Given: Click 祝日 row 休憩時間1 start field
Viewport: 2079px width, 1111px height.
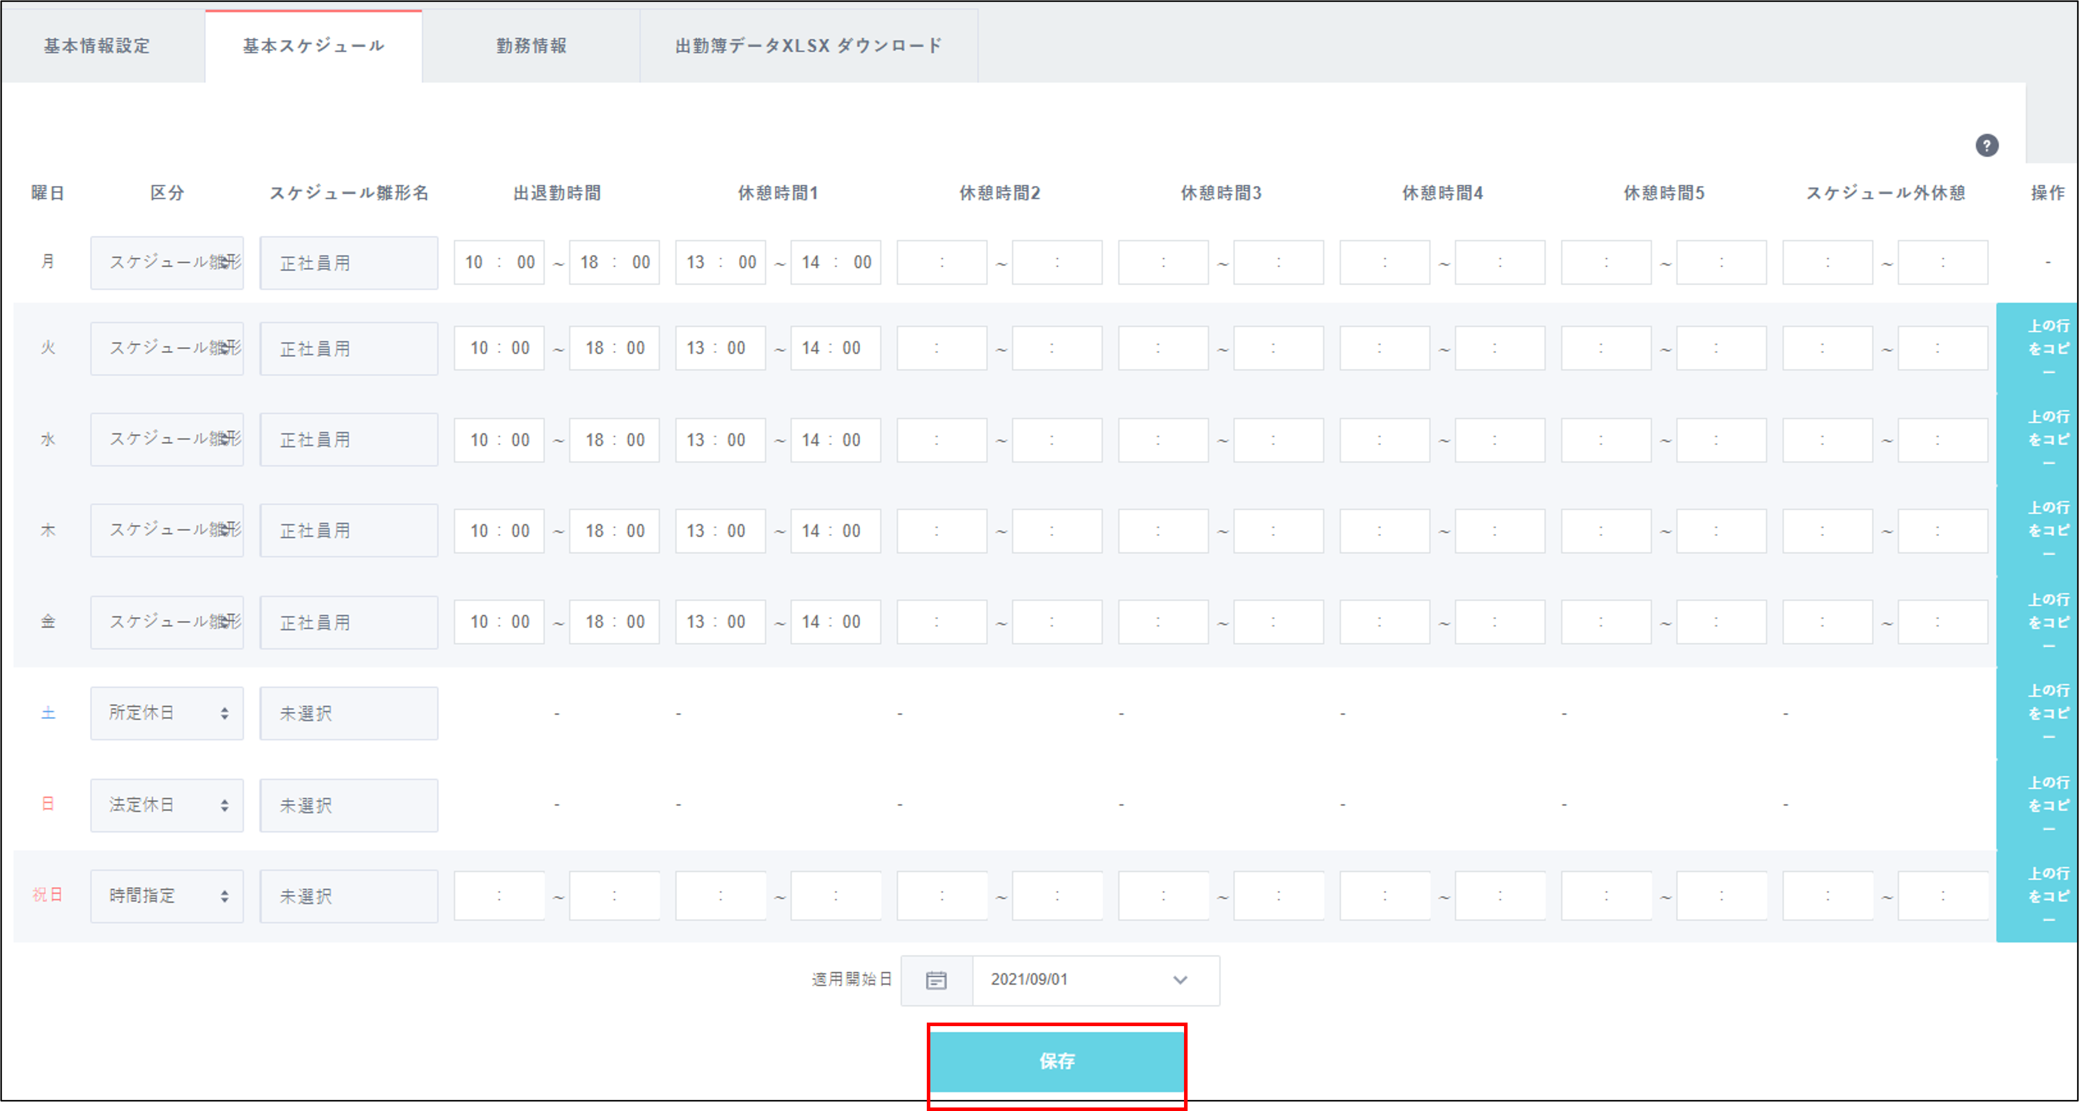Looking at the screenshot, I should pyautogui.click(x=721, y=896).
